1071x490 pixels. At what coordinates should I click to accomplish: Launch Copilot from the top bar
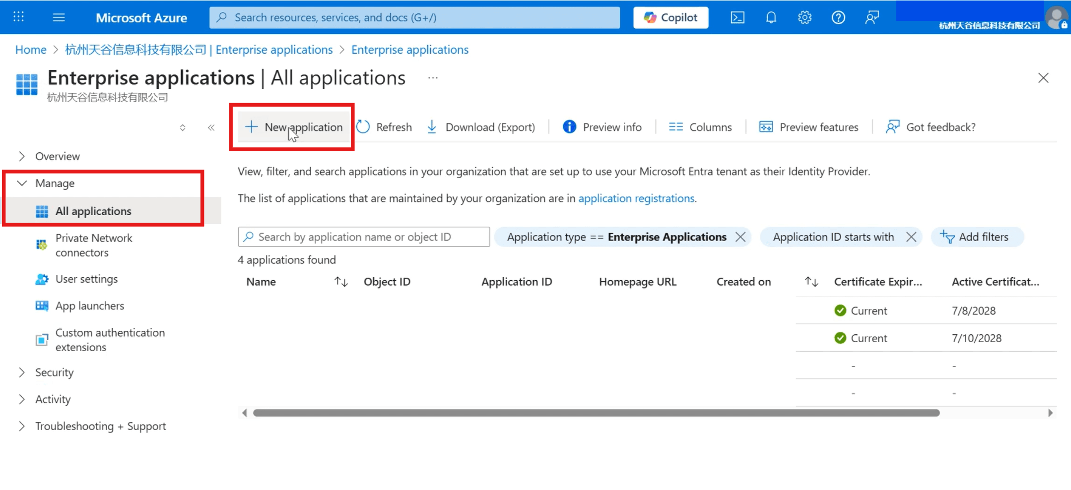coord(670,17)
